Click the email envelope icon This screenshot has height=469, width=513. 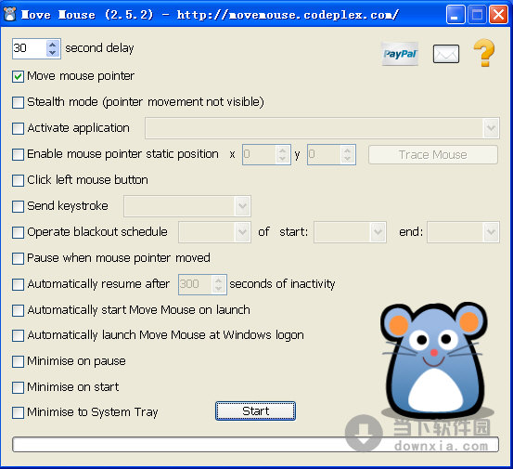click(446, 54)
